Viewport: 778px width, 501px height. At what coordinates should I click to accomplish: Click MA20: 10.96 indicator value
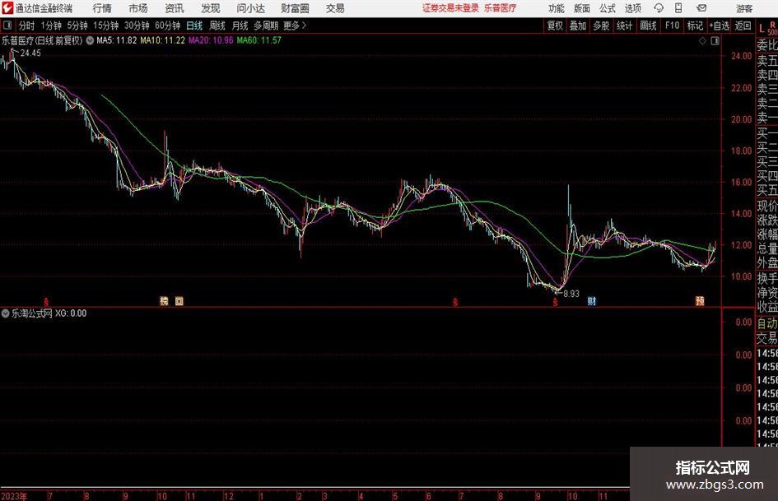(x=211, y=40)
